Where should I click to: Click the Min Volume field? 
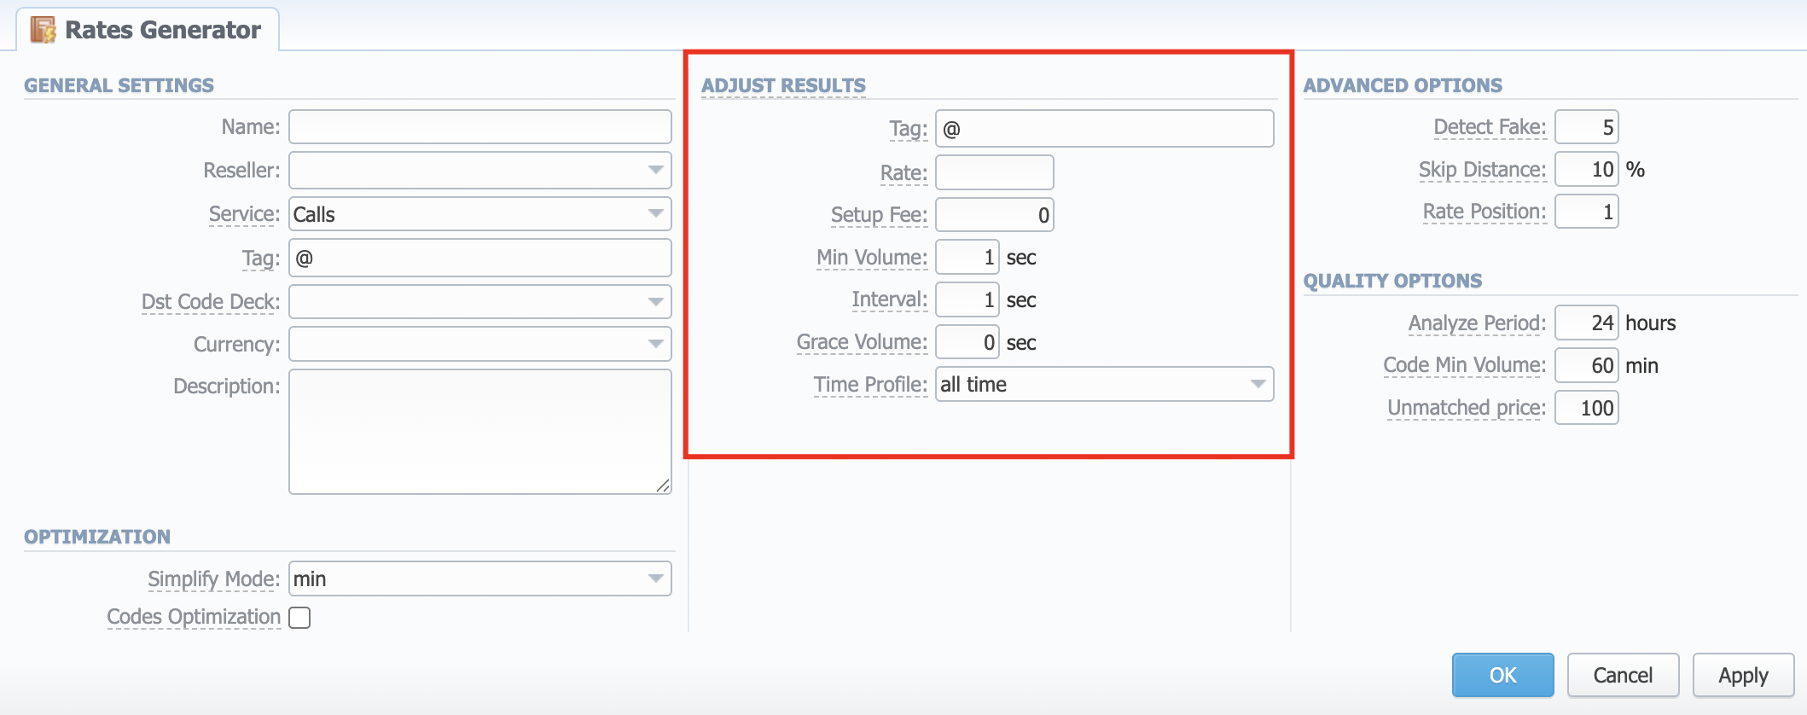pyautogui.click(x=967, y=258)
